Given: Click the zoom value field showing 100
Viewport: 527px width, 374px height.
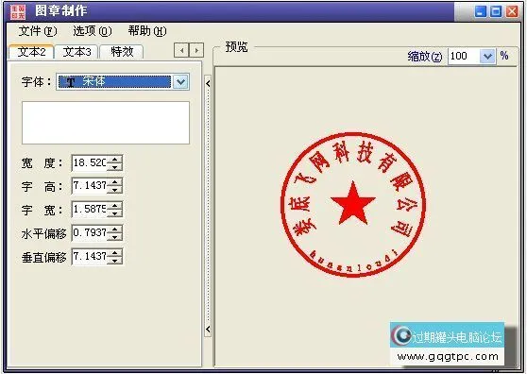Looking at the screenshot, I should [464, 56].
